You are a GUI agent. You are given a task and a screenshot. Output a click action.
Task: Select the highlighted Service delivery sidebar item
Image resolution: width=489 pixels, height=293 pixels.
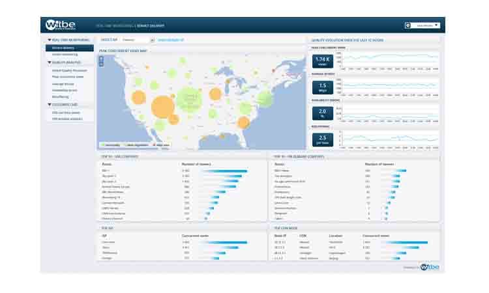(70, 48)
